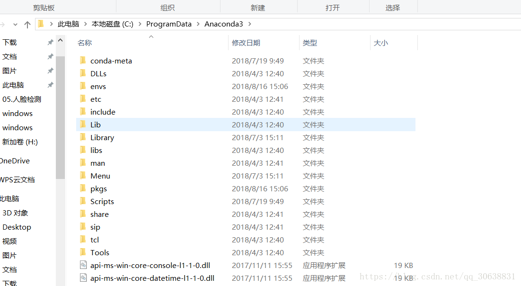Click the envs folder icon
The image size is (521, 286).
click(83, 86)
